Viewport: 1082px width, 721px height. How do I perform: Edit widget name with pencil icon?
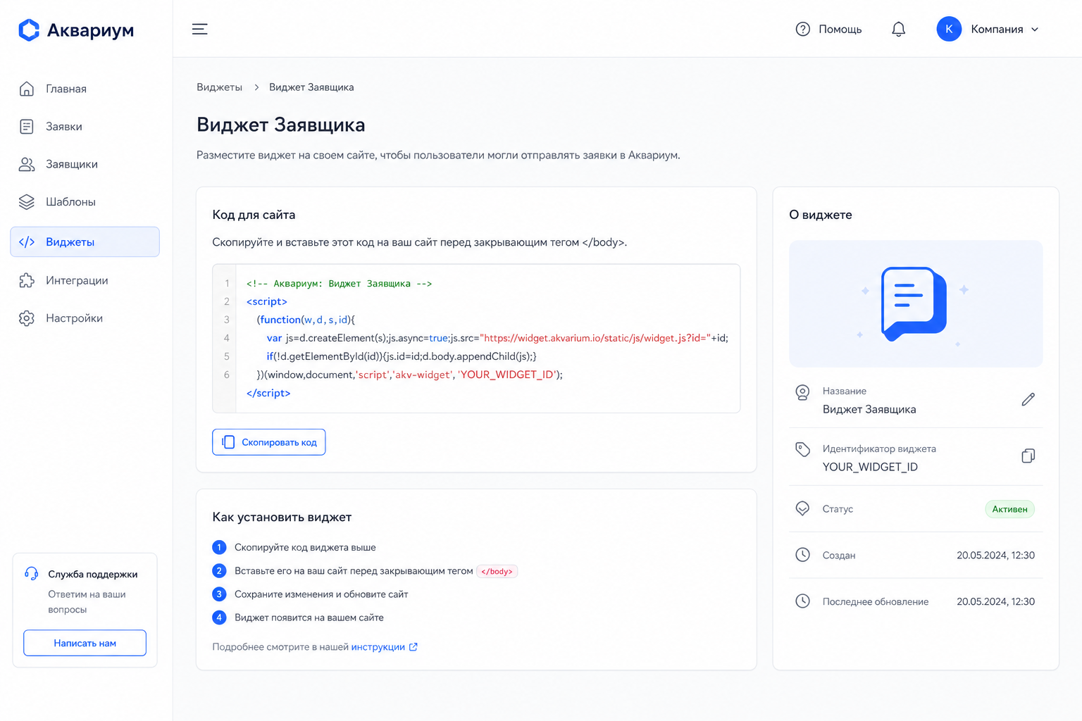(1028, 399)
